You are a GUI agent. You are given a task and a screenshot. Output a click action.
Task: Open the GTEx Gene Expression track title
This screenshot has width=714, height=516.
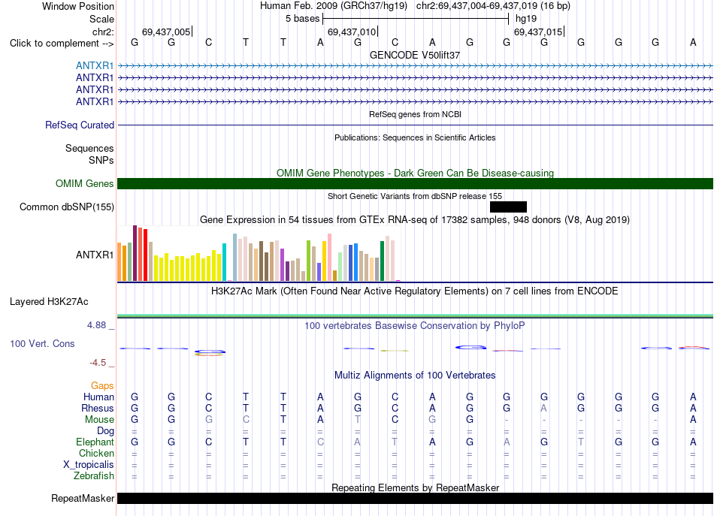coord(415,220)
